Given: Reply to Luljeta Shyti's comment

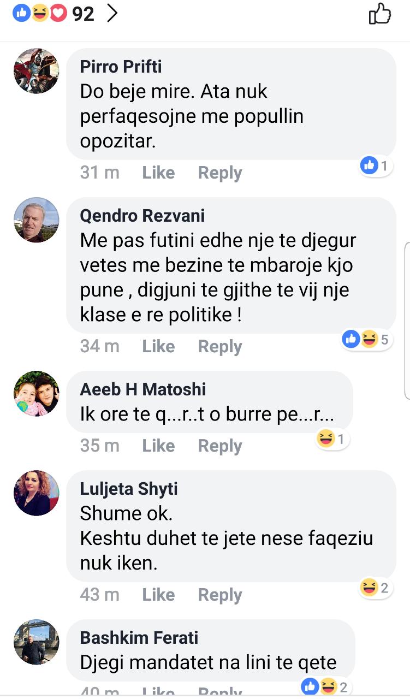Looking at the screenshot, I should tap(219, 595).
